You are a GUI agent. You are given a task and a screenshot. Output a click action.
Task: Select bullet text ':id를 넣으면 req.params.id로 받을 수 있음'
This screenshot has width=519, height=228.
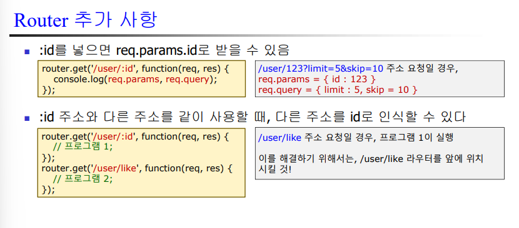pyautogui.click(x=164, y=50)
